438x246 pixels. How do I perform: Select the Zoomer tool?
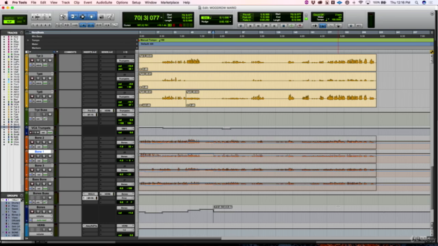(63, 17)
